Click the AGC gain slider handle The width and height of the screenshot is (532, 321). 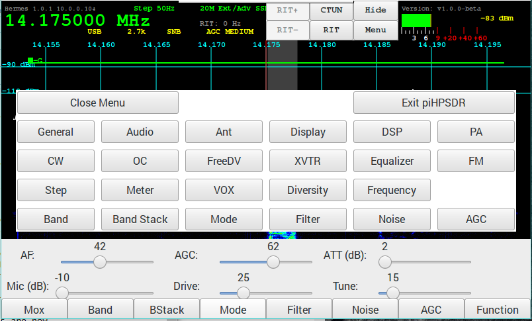point(273,262)
